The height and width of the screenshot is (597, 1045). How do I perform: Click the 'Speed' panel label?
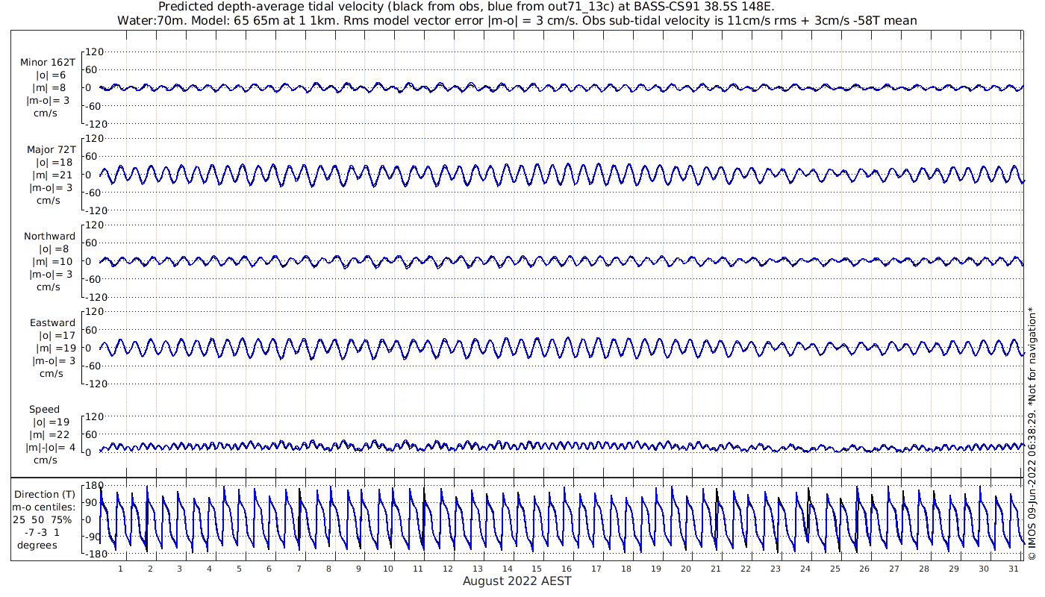point(45,409)
